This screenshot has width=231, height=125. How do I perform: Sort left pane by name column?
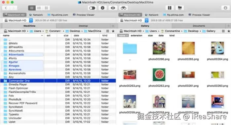pos(22,36)
